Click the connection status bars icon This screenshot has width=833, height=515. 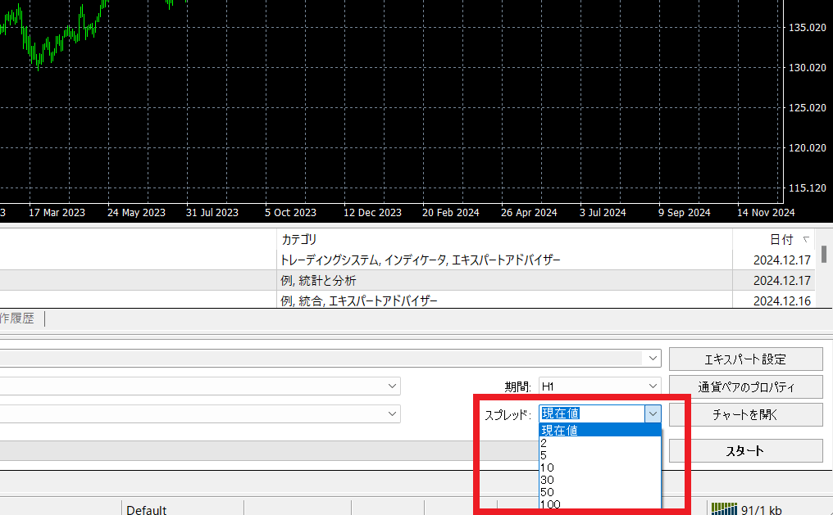click(x=724, y=509)
